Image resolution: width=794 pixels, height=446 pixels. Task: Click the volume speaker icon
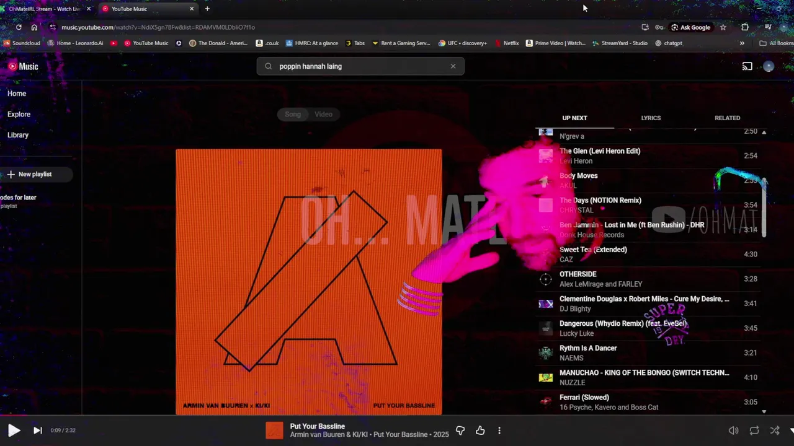pos(733,431)
